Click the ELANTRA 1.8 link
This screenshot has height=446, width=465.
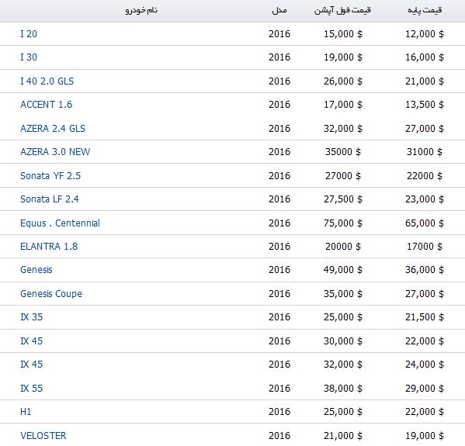point(49,246)
